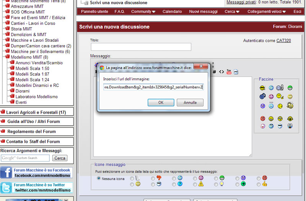Insert the green grinning smiley from Faccine
Image resolution: width=306 pixels, height=201 pixels.
(x=290, y=88)
